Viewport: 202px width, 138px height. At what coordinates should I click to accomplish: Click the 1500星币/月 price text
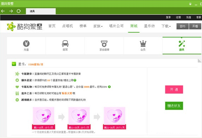36,64
